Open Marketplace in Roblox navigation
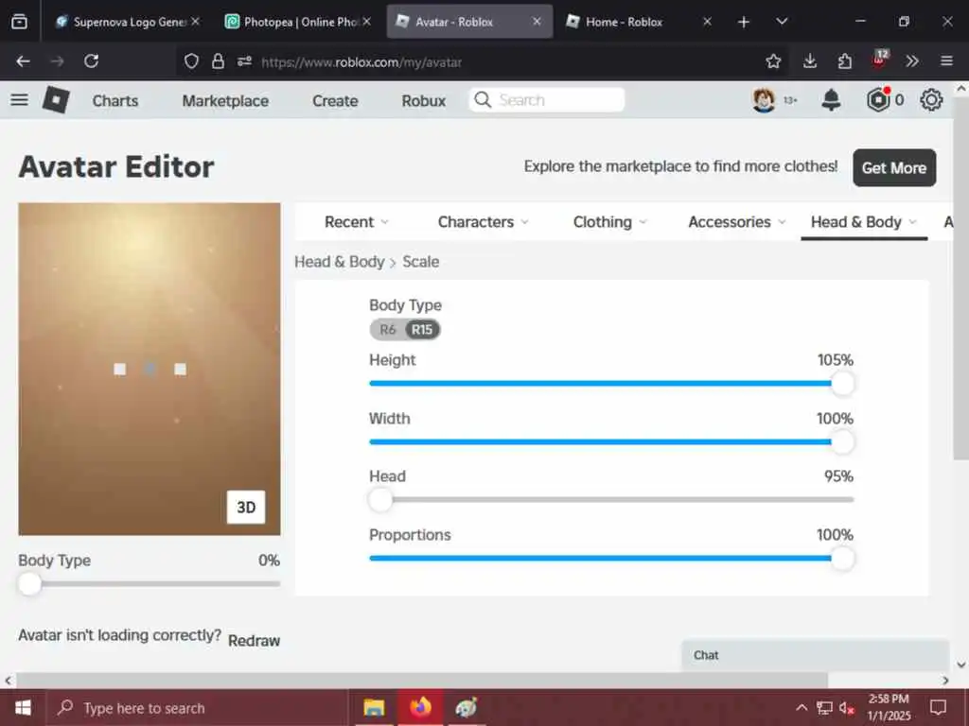Viewport: 969px width, 726px height. pos(225,100)
